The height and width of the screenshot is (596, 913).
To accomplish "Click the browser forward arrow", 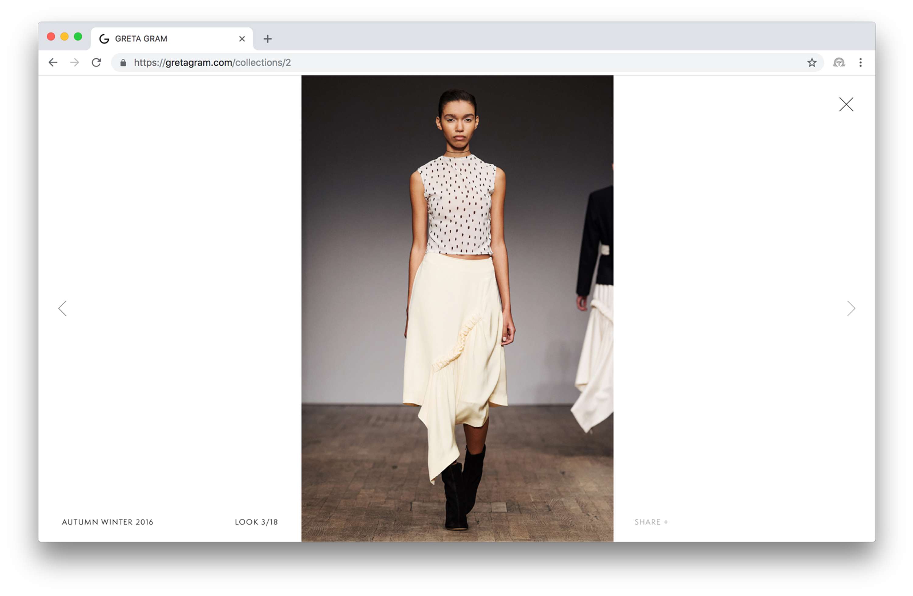I will tap(75, 63).
